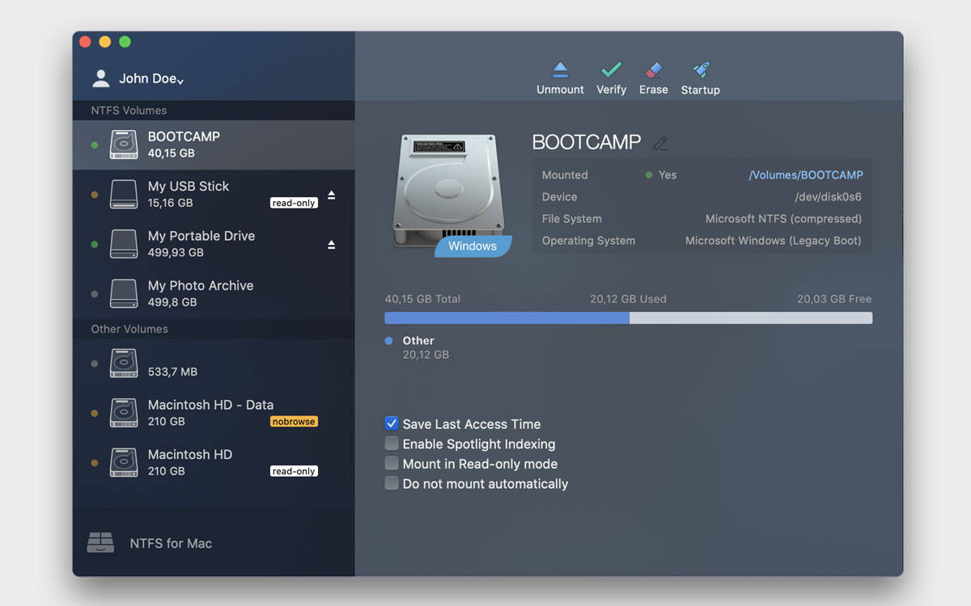
Task: Click the NTFS for Mac logo icon
Action: pos(100,543)
